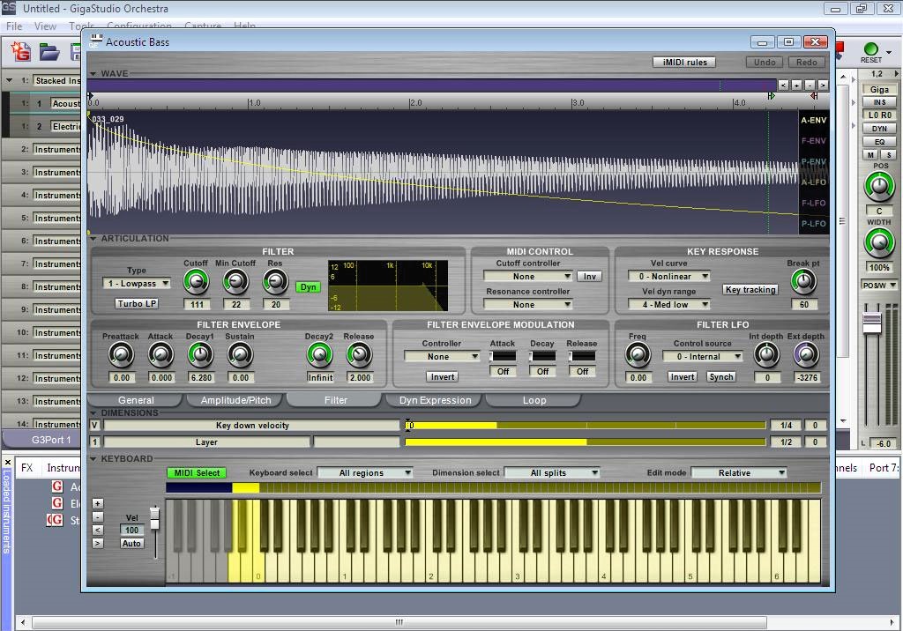This screenshot has width=903, height=631.
Task: Collapse the KEYBOARD section
Action: 93,459
